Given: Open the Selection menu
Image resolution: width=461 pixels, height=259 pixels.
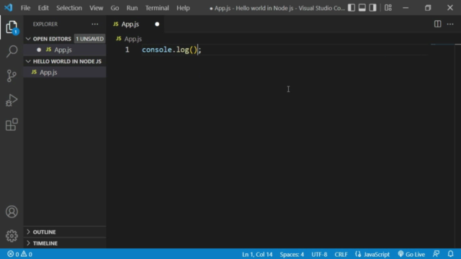Looking at the screenshot, I should 69,8.
